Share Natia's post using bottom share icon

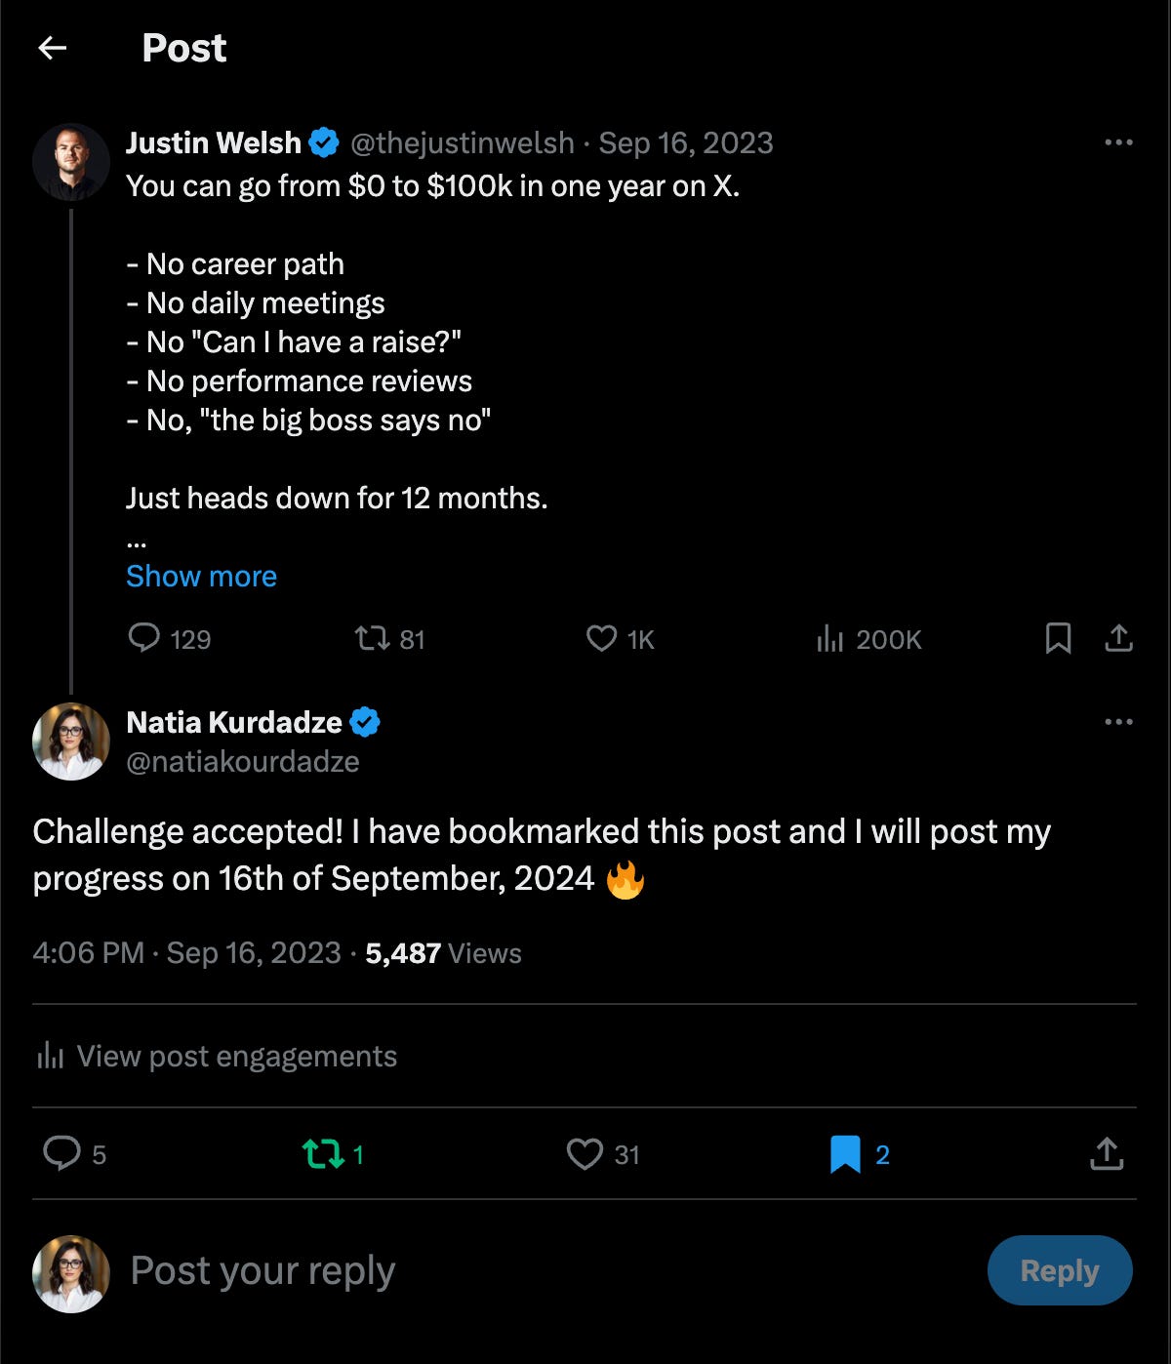(x=1107, y=1153)
